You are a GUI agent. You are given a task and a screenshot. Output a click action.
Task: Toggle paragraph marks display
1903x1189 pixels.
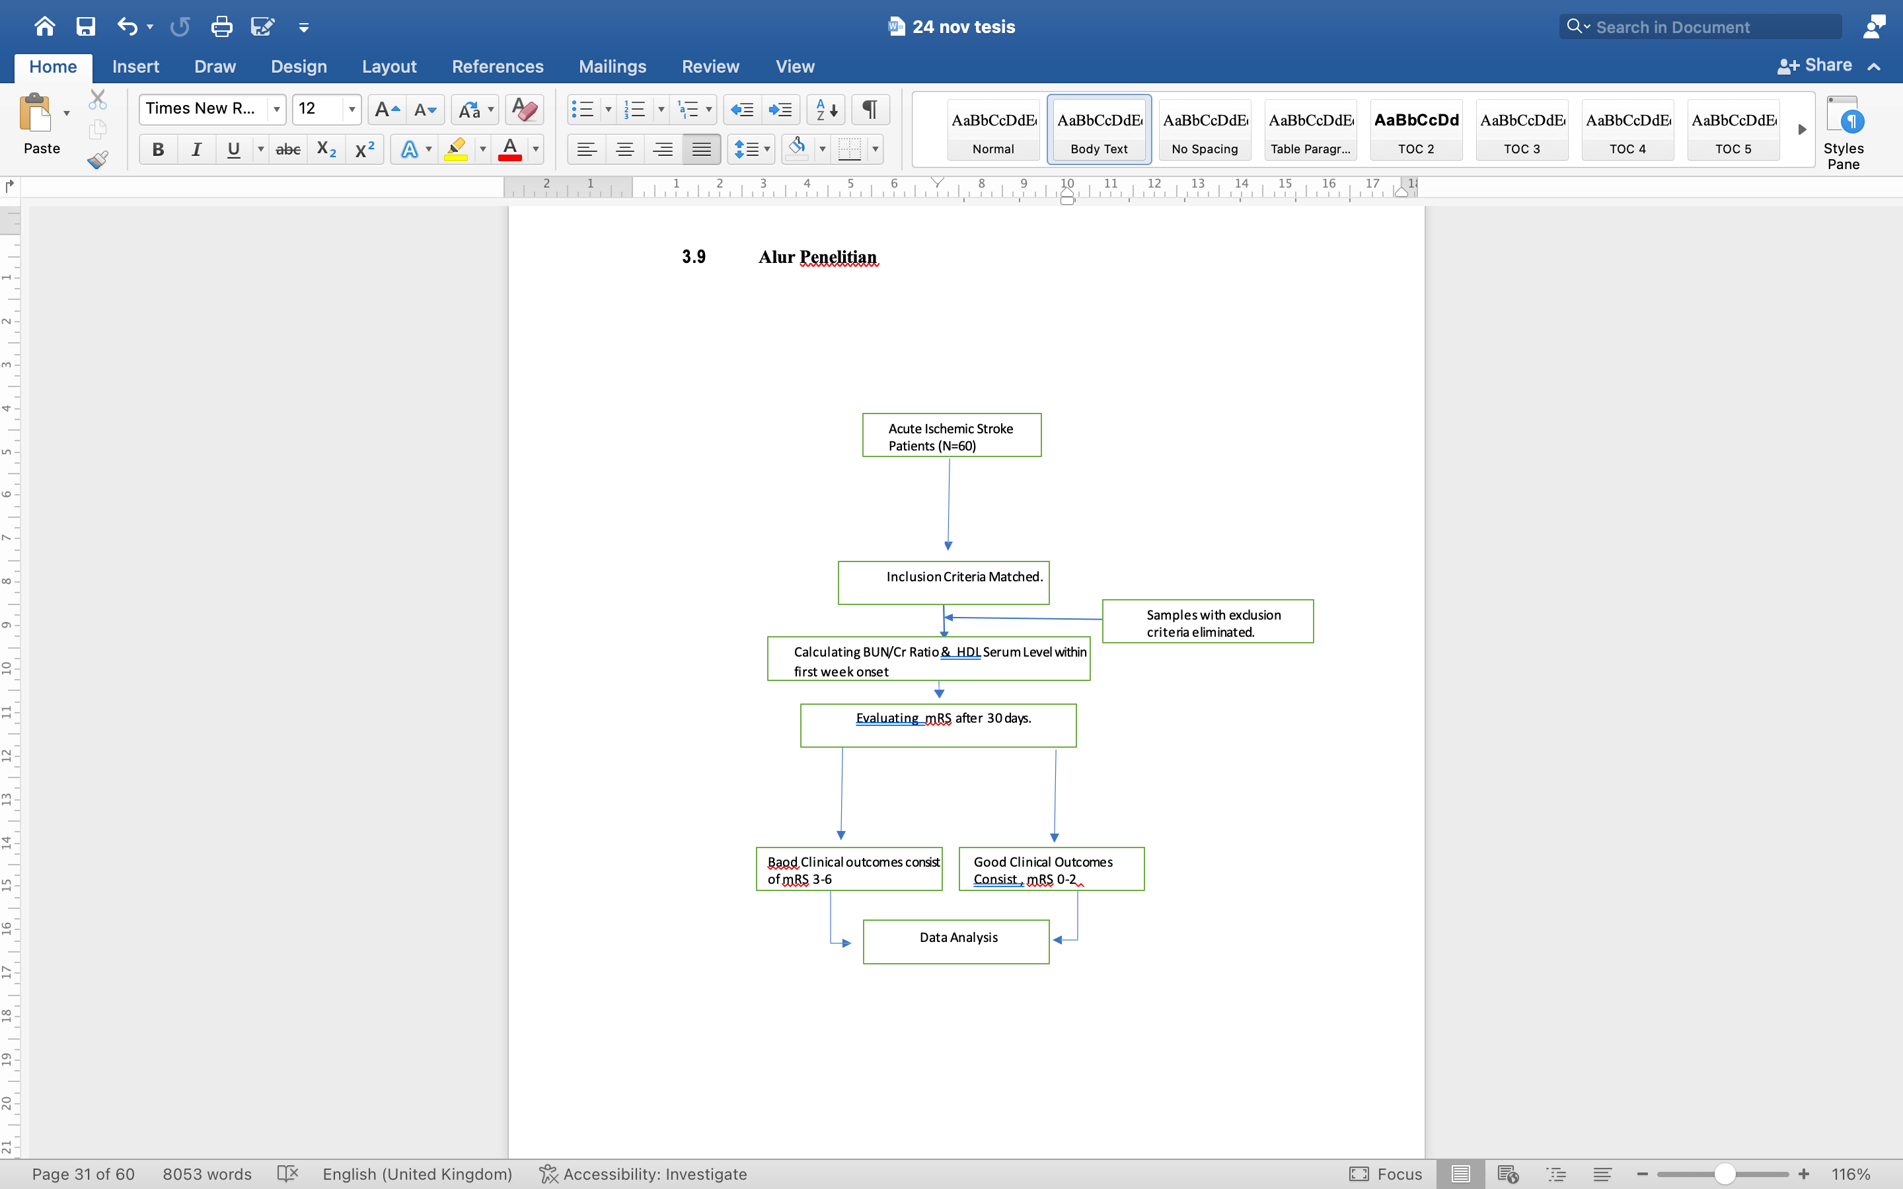click(x=870, y=109)
